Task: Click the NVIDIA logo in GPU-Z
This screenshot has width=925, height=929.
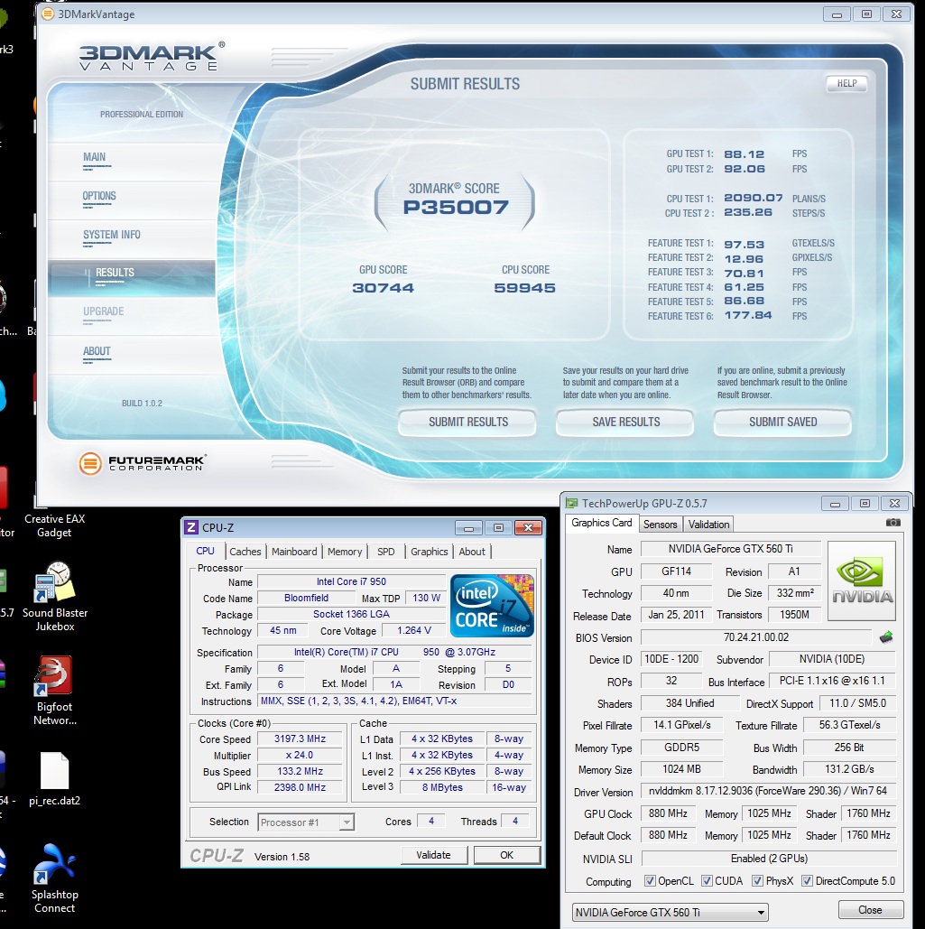Action: 862,581
